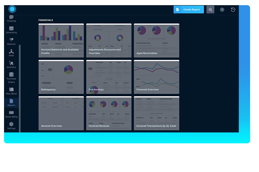Open the search tool in the top bar
Image resolution: width=259 pixels, height=172 pixels.
(x=210, y=9)
